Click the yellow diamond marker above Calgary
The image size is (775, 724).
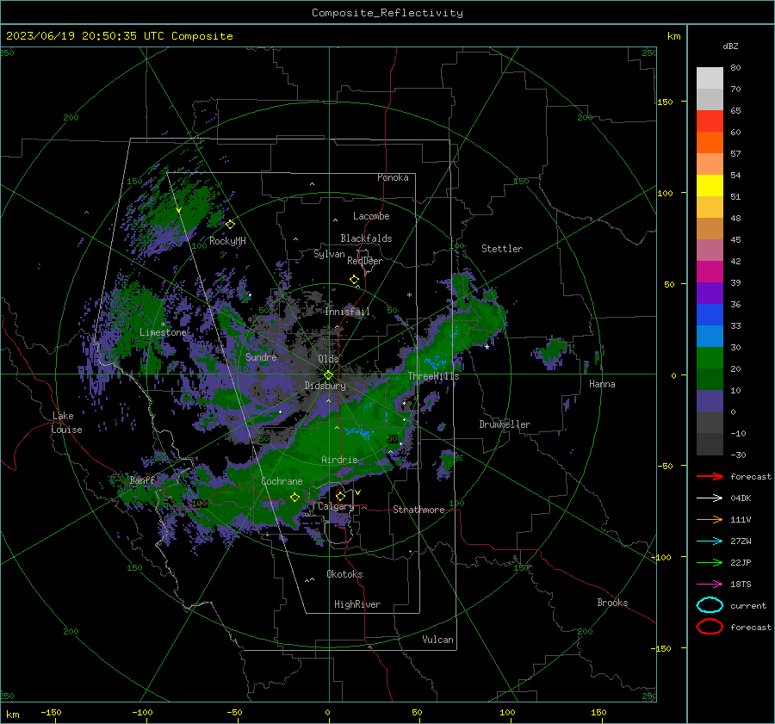pos(340,496)
